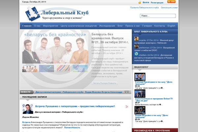
Task: Open the О нас menu item
Action: [x=37, y=26]
